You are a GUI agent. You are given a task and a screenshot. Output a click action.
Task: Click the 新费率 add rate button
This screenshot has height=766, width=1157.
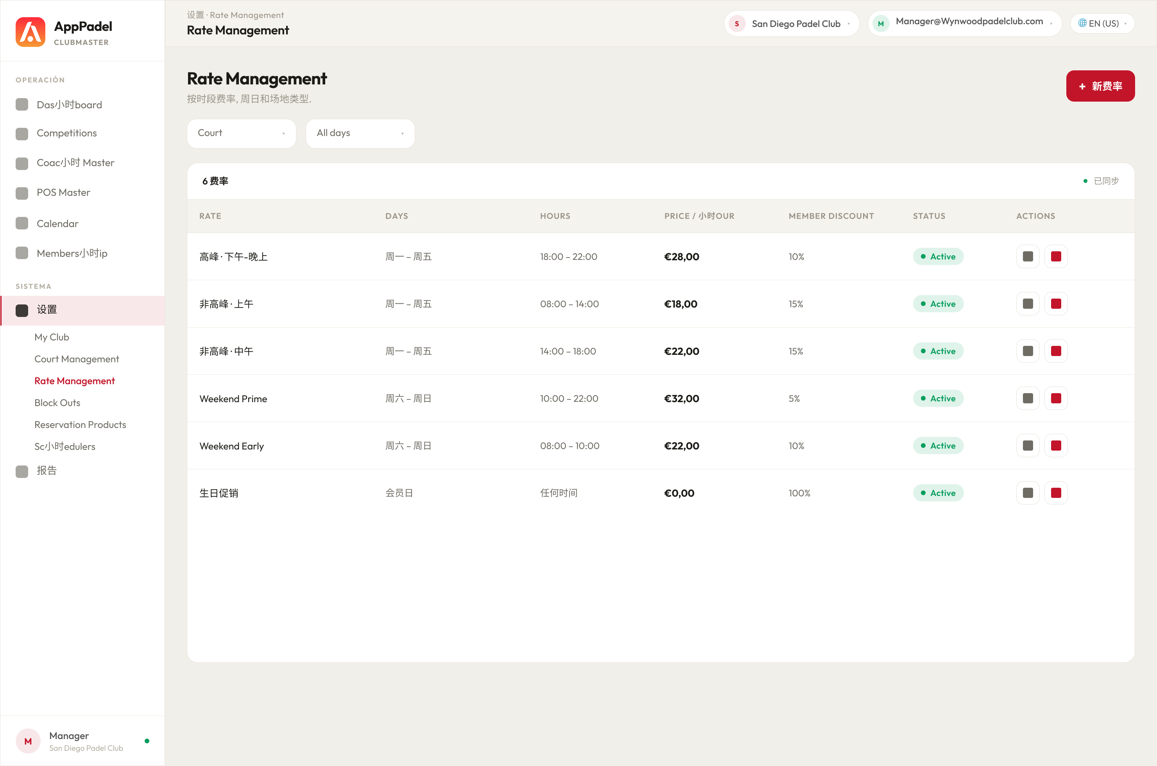click(1100, 86)
